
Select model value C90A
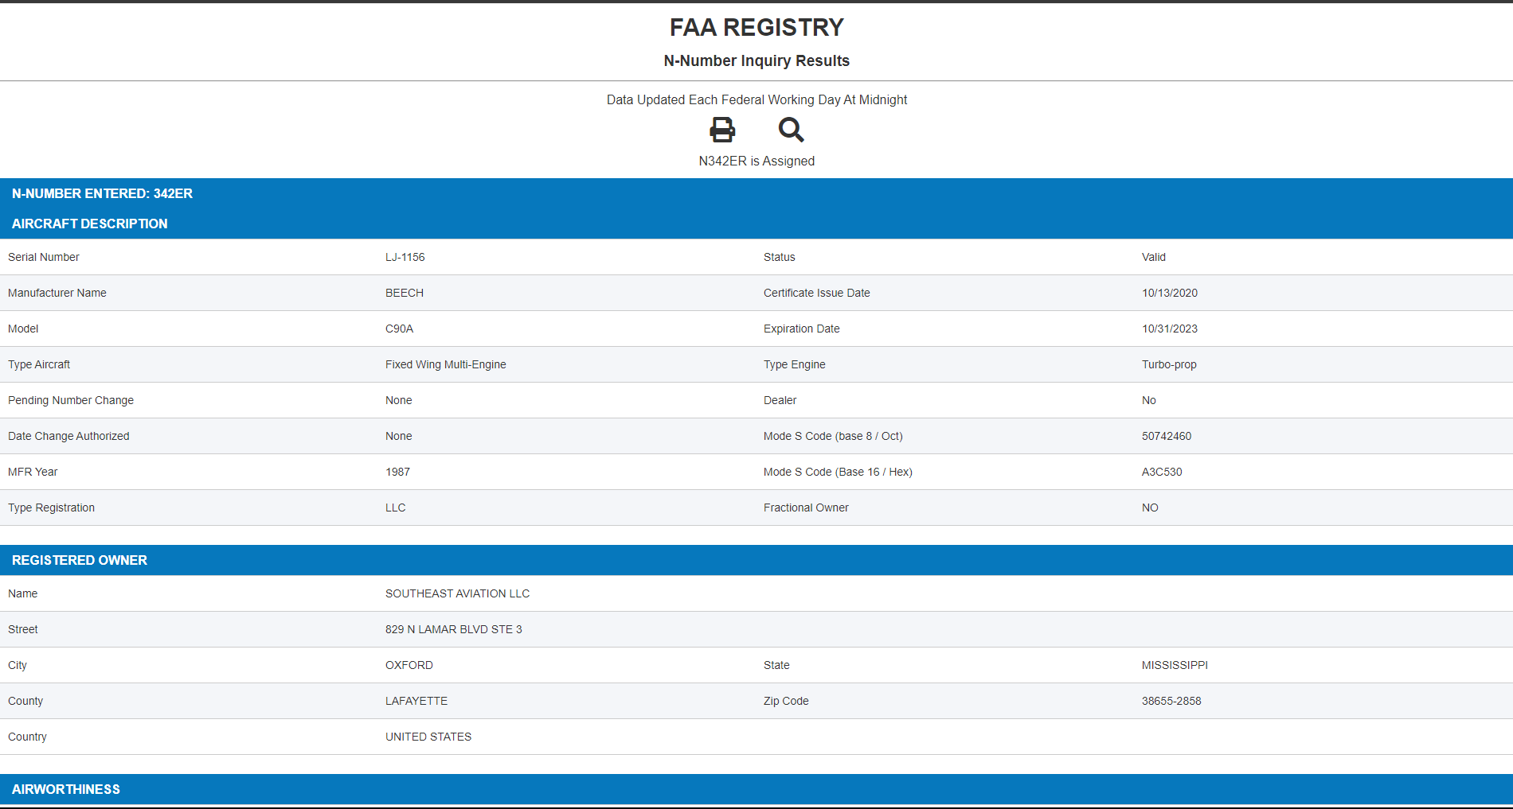click(x=400, y=329)
